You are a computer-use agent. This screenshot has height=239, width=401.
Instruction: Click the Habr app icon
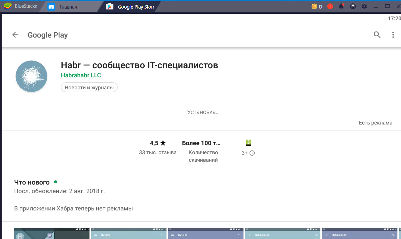click(31, 76)
